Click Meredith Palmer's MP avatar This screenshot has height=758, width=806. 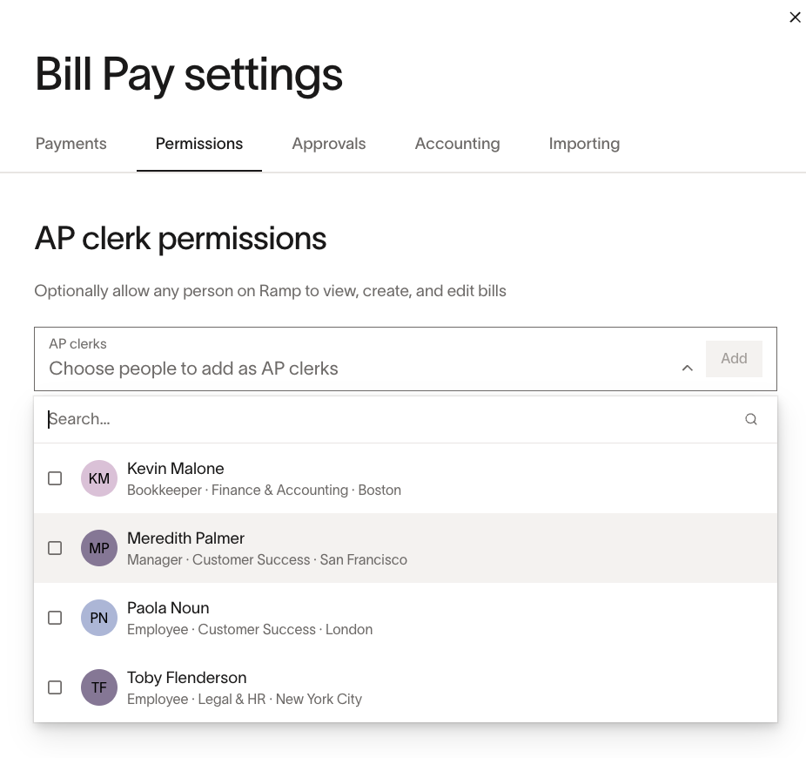[x=98, y=548]
